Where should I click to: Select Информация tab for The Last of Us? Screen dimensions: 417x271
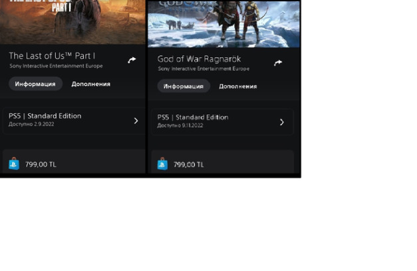coord(35,84)
